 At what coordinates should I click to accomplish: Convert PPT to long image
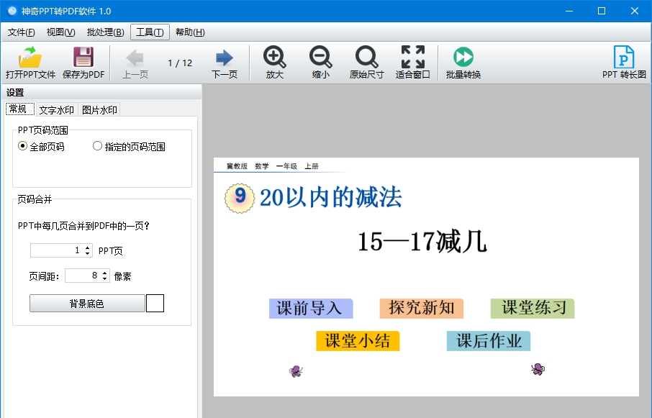pos(623,62)
